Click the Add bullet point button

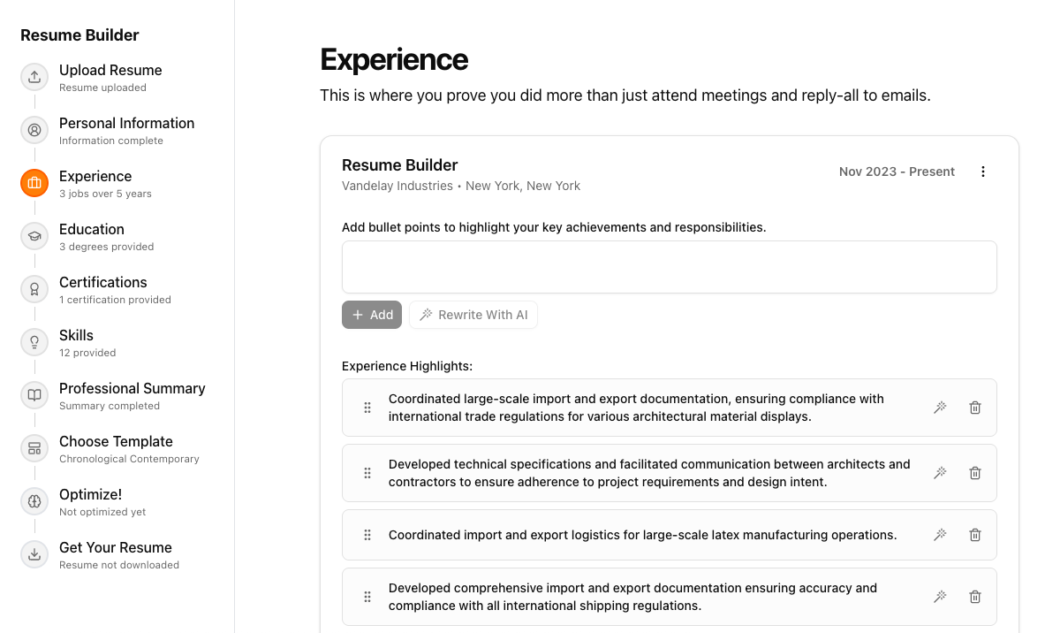click(372, 315)
